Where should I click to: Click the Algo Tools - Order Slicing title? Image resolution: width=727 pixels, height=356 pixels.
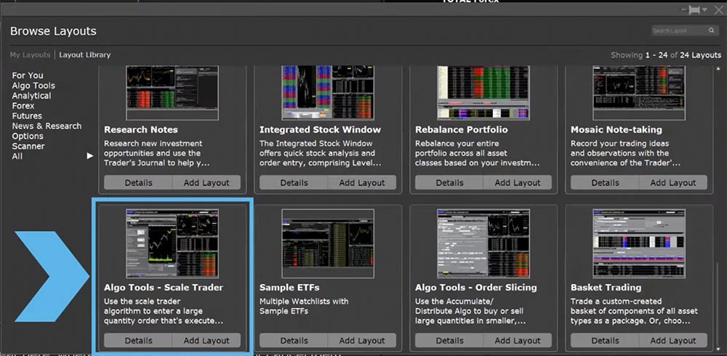(x=475, y=288)
